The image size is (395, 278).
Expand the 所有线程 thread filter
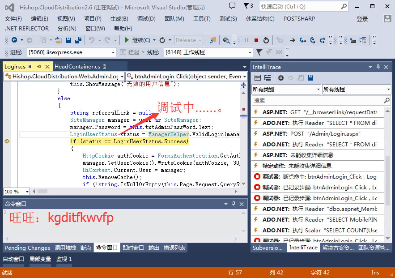pos(389,89)
